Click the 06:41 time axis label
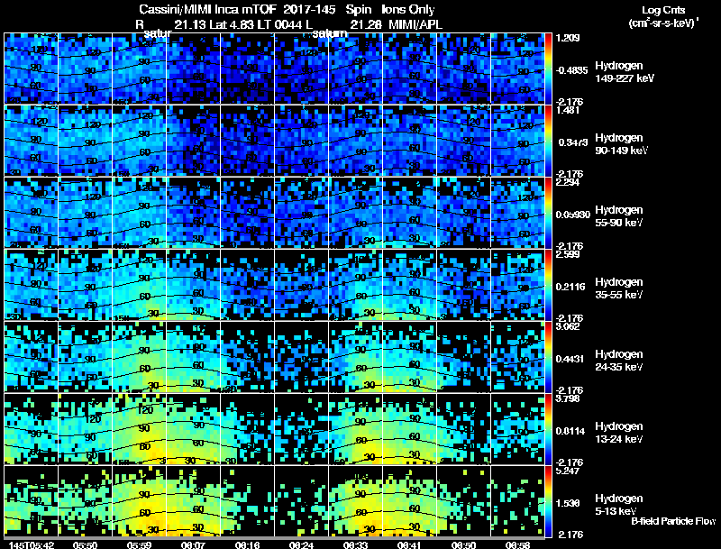 pyautogui.click(x=409, y=544)
